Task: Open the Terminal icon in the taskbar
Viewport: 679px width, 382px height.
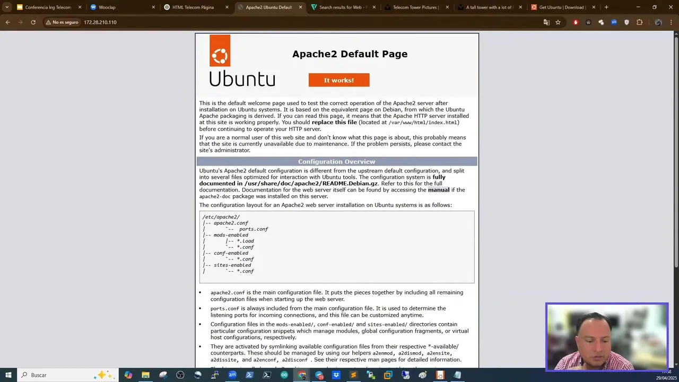Action: (267, 375)
